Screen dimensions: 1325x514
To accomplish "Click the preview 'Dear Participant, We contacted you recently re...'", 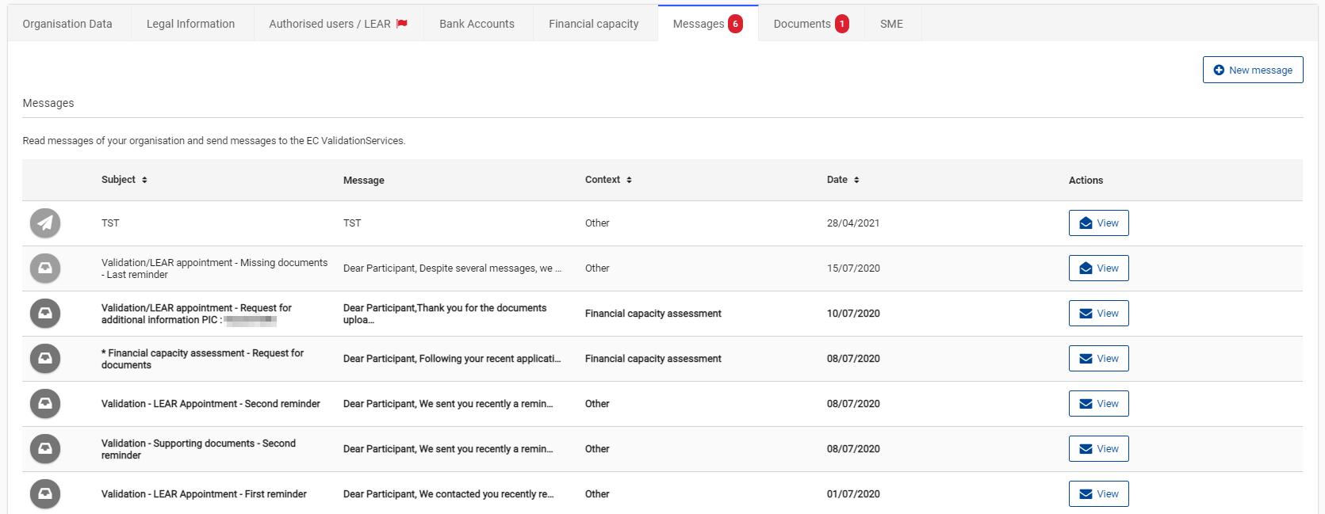I will coord(449,494).
